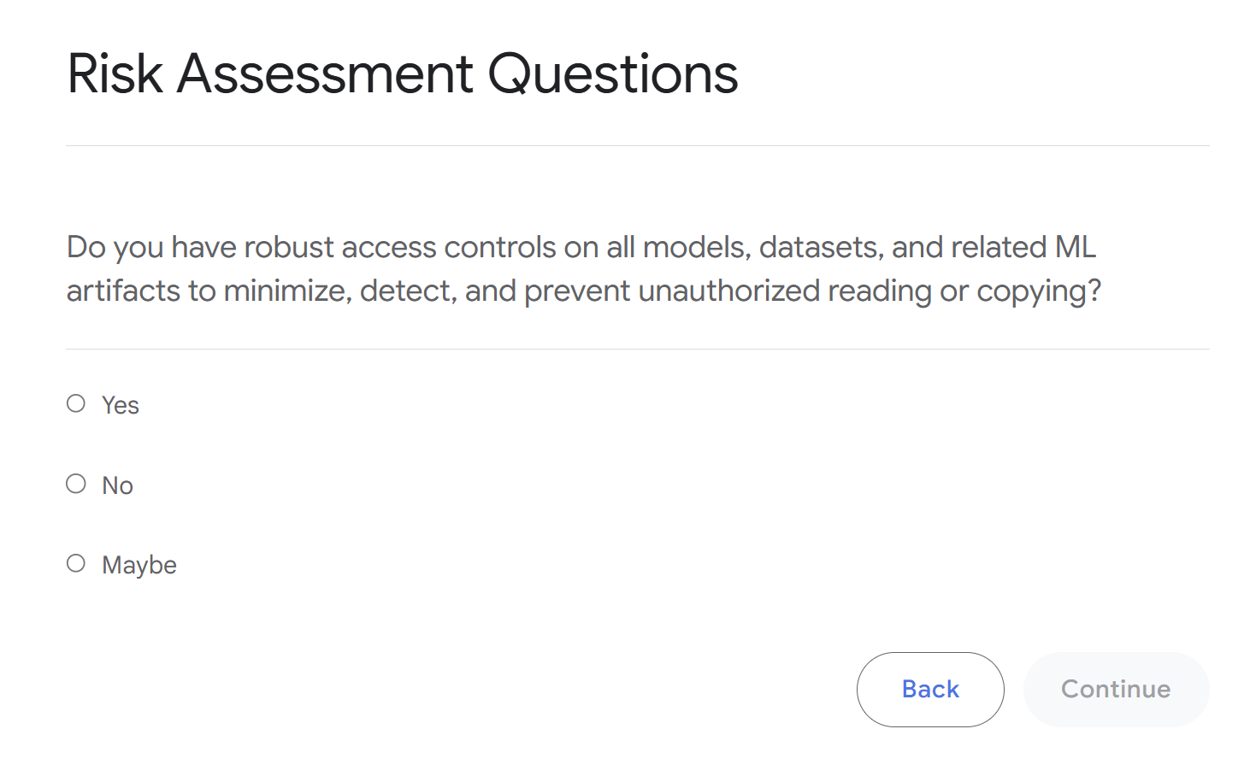The height and width of the screenshot is (776, 1250).
Task: Click the Back button
Action: tap(929, 689)
